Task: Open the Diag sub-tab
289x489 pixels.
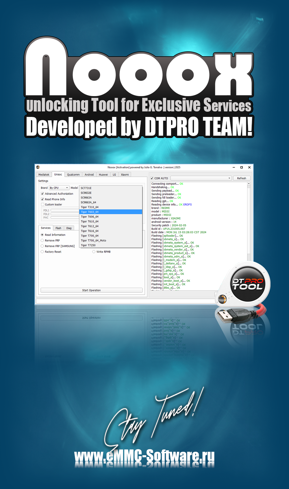Action: click(x=69, y=228)
